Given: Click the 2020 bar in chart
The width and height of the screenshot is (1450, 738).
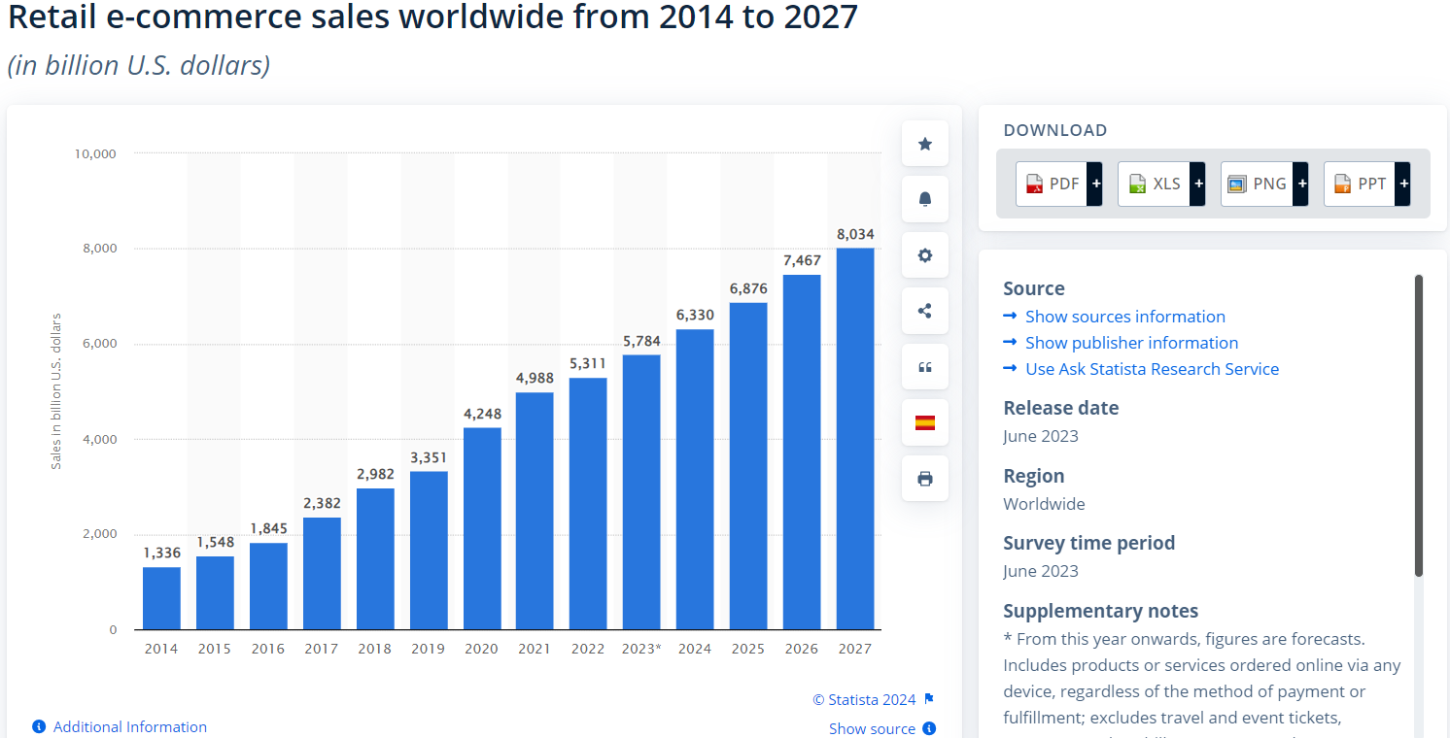Looking at the screenshot, I should pyautogui.click(x=482, y=528).
